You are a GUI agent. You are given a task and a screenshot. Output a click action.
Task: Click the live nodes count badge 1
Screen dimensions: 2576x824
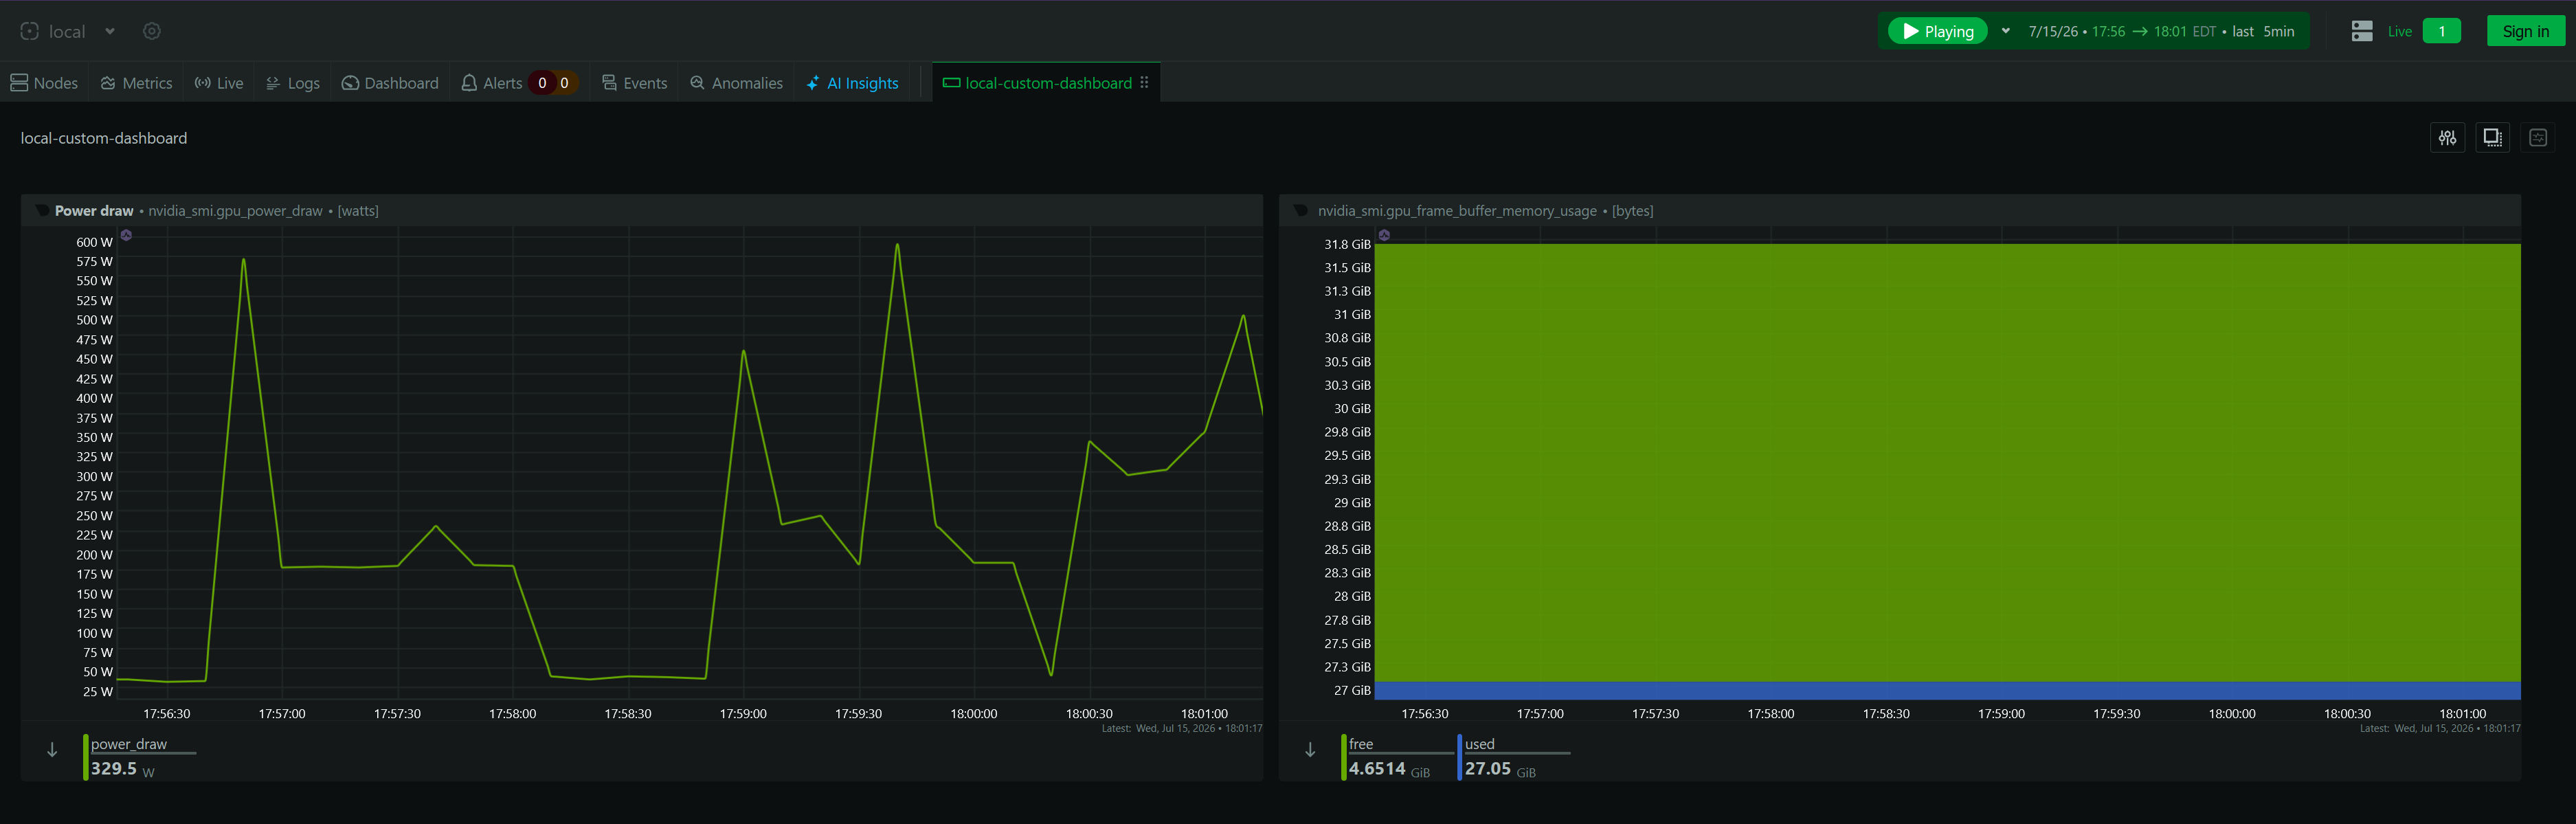click(2442, 31)
